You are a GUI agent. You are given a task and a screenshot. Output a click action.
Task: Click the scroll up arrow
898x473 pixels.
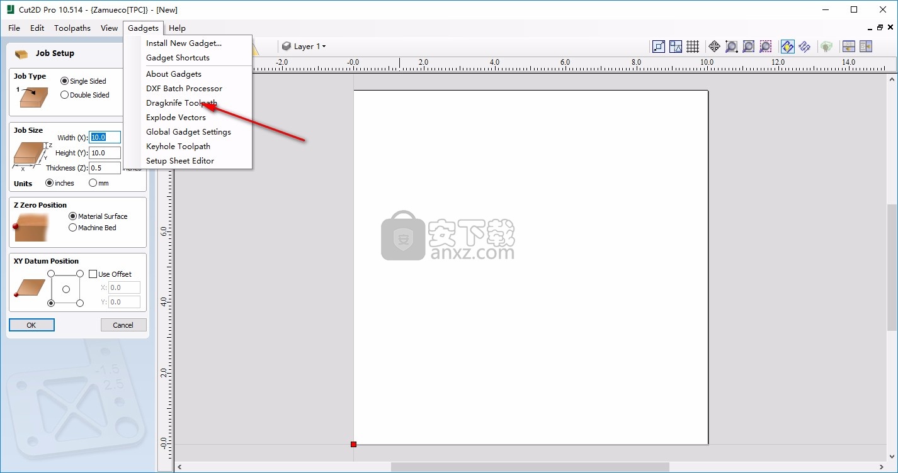(x=892, y=79)
